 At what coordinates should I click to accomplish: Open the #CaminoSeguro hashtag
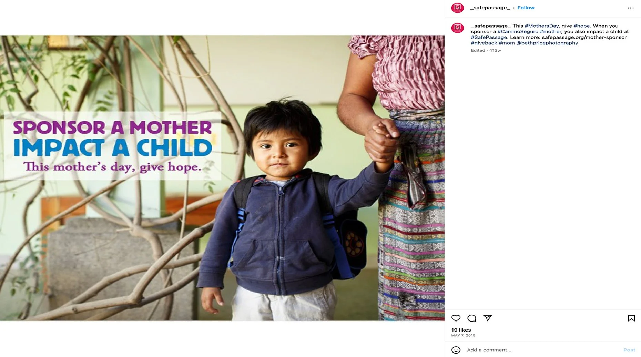(x=518, y=31)
